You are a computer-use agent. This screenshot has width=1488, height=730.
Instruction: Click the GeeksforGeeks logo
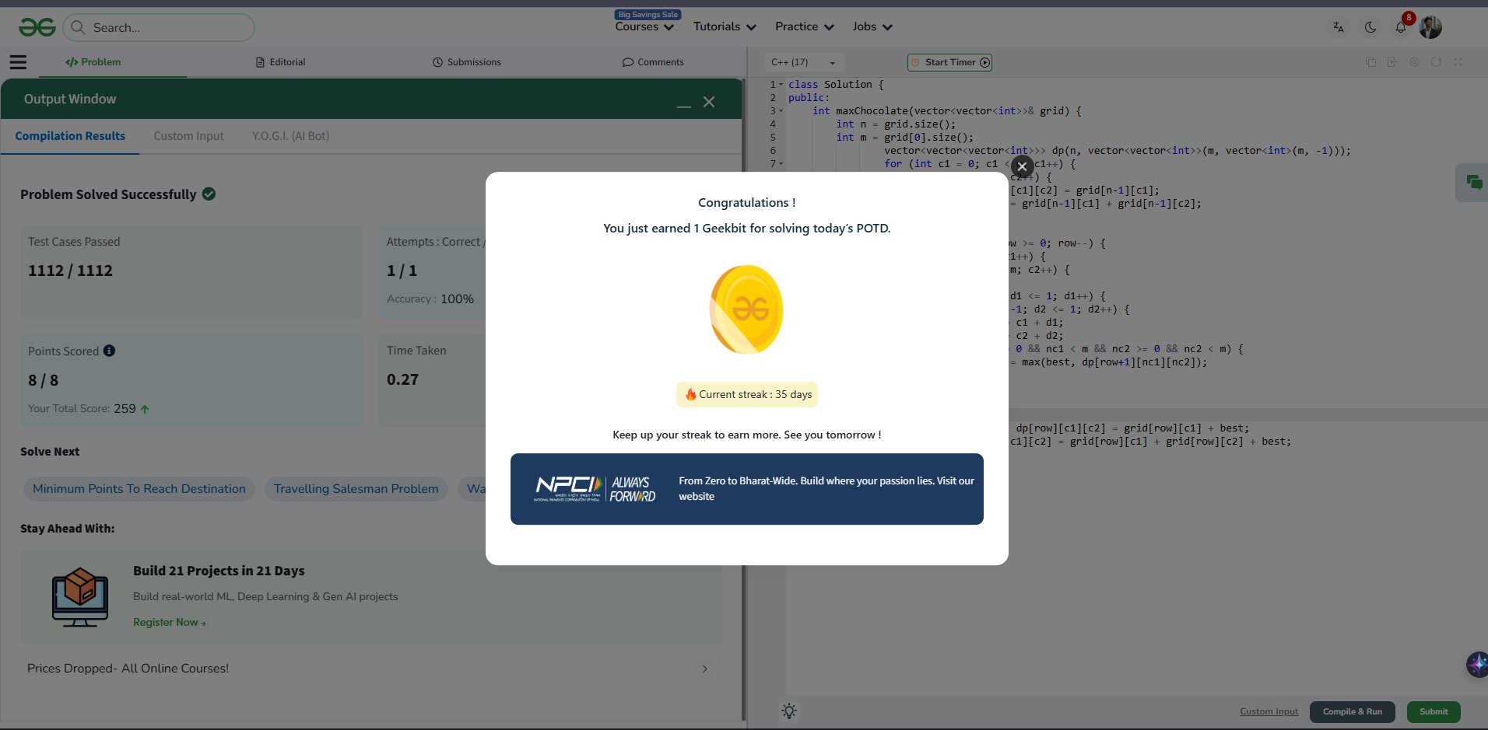pyautogui.click(x=37, y=27)
